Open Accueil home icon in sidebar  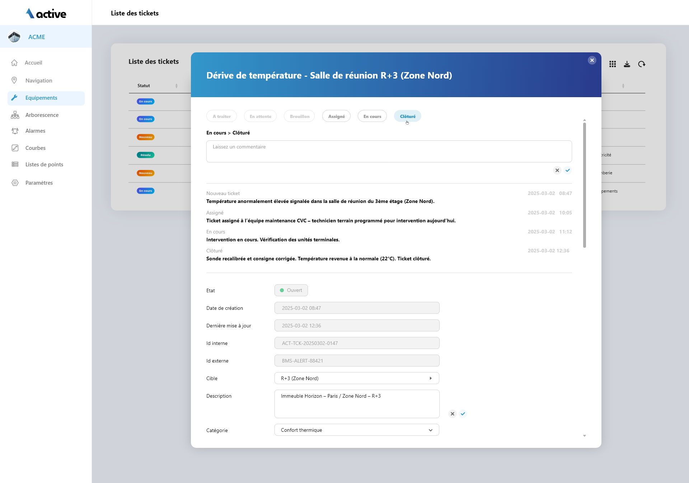14,63
